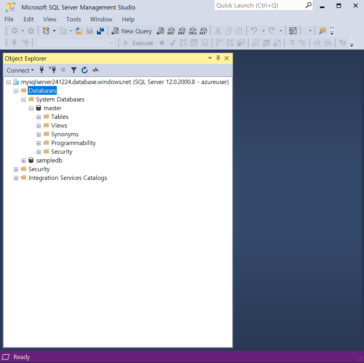Click the Activity Monitor pulse icon

coord(95,70)
